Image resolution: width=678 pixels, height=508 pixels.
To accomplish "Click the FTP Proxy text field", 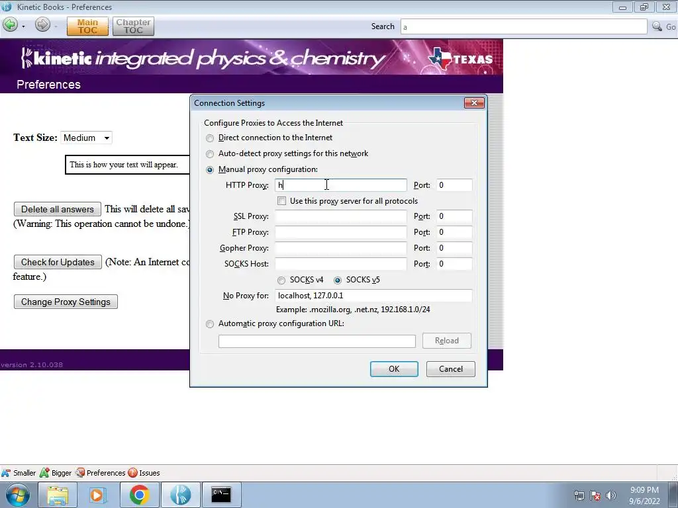I will pos(341,232).
